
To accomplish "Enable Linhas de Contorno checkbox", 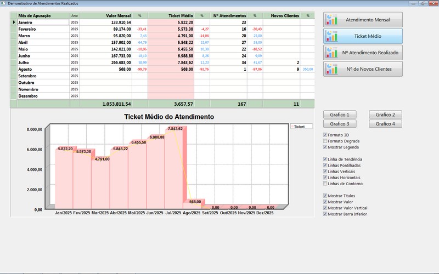I will coord(325,184).
